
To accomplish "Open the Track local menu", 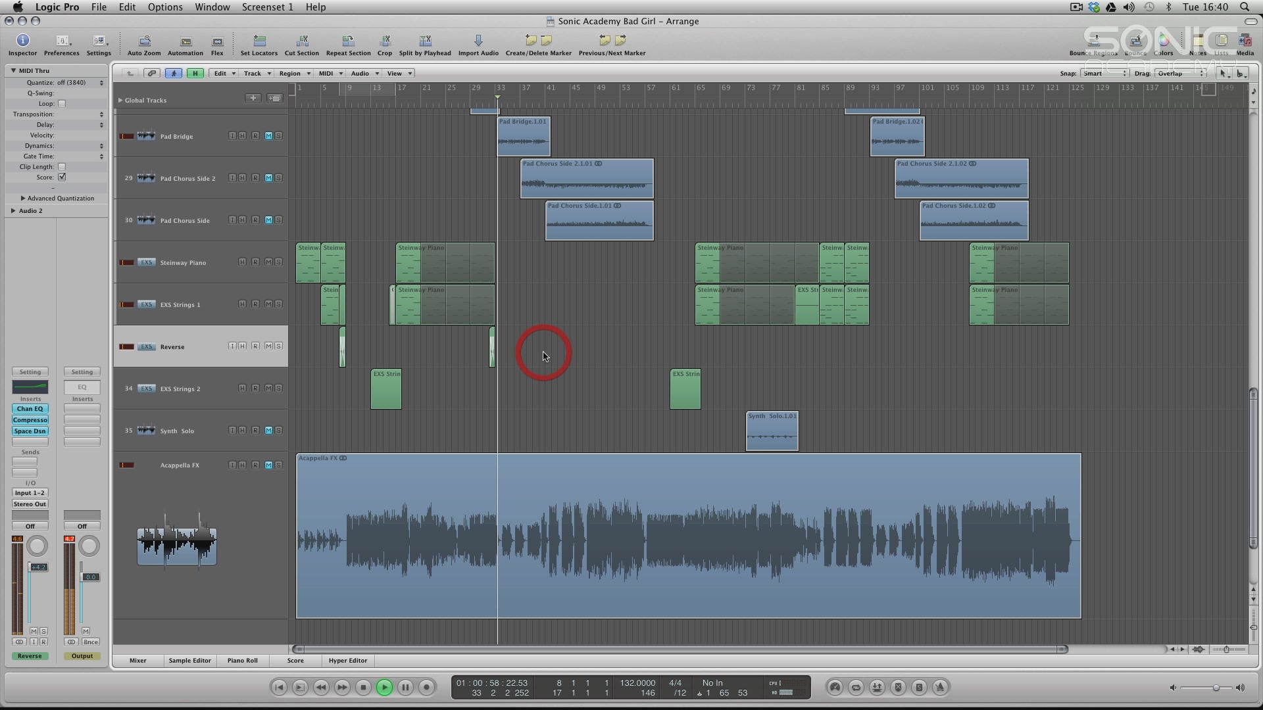I will [257, 73].
